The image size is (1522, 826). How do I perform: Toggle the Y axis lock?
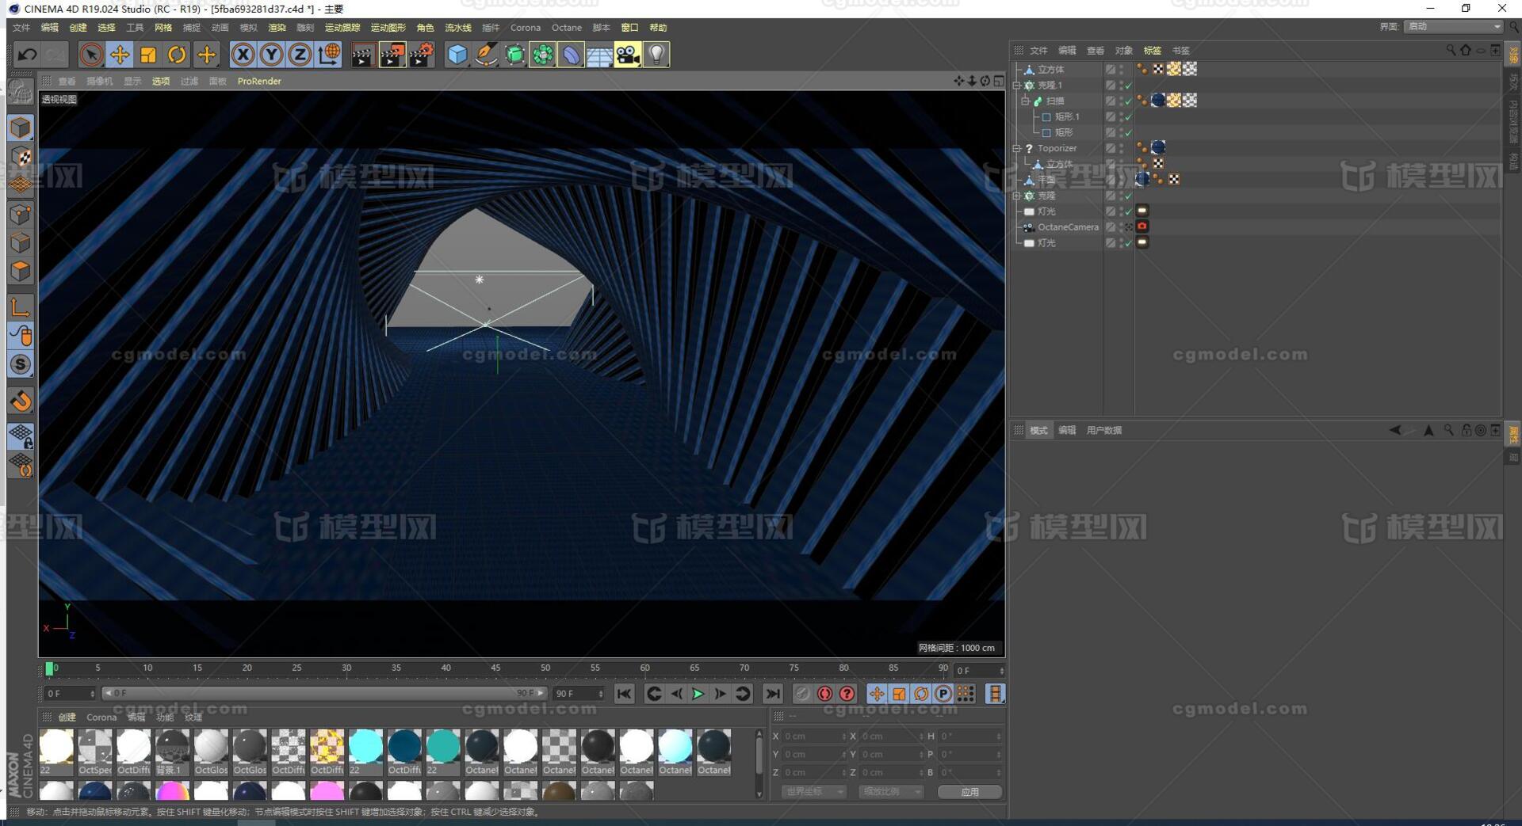271,55
